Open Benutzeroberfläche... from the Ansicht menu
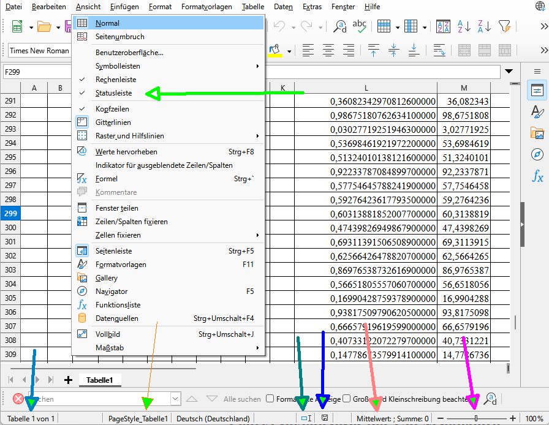 point(168,53)
